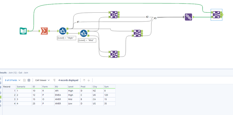Click the J output anchor of final Join
The height and width of the screenshot is (115, 233).
pos(221,15)
